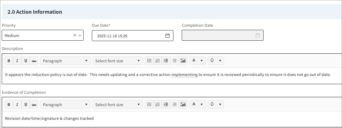Open Select font size in Evidence of Completion
This screenshot has height=128, width=342.
point(118,105)
